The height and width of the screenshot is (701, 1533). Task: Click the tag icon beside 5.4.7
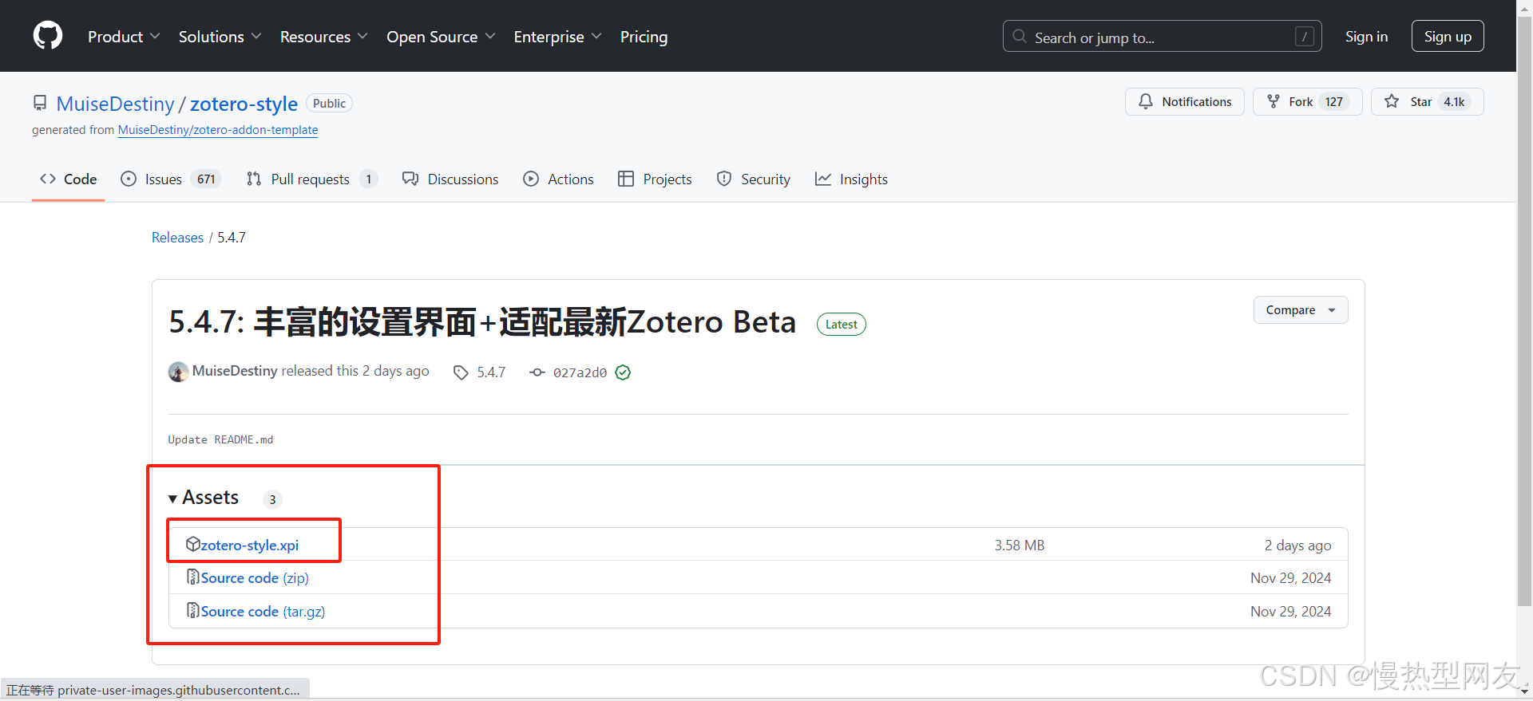pos(461,372)
